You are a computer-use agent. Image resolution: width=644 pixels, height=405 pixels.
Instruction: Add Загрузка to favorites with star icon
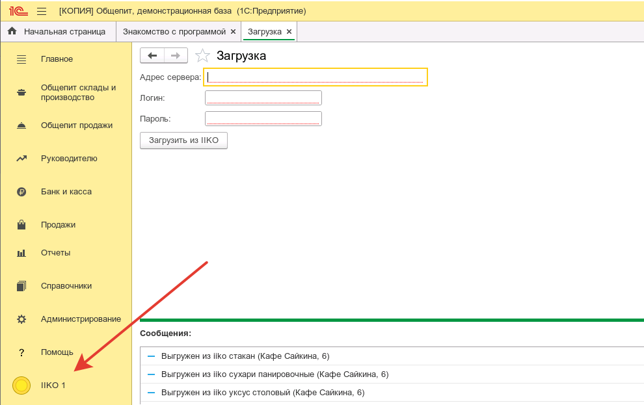(202, 55)
